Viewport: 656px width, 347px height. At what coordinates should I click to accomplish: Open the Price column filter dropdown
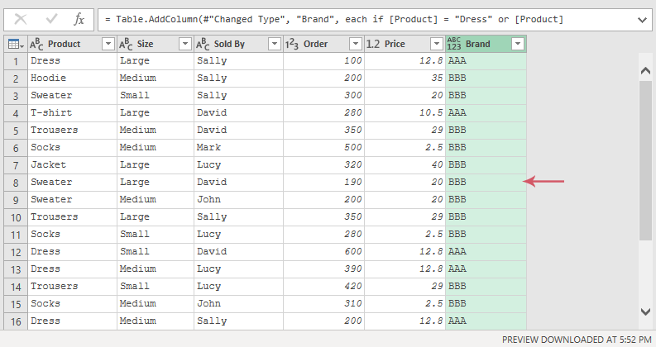[436, 44]
